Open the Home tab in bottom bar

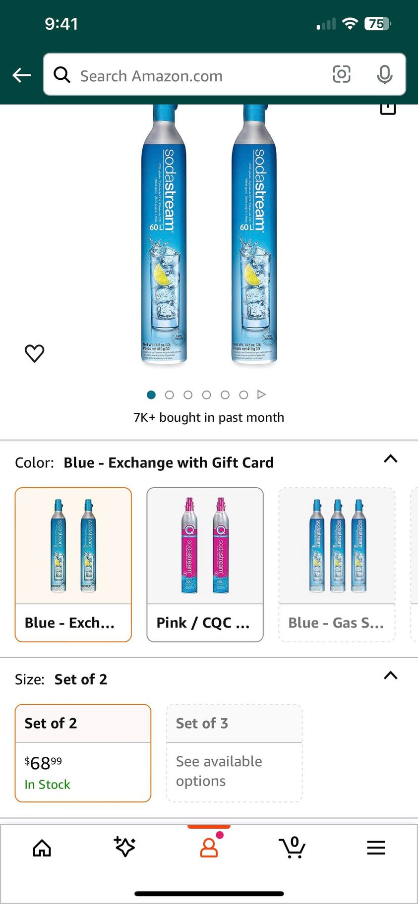coord(42,848)
